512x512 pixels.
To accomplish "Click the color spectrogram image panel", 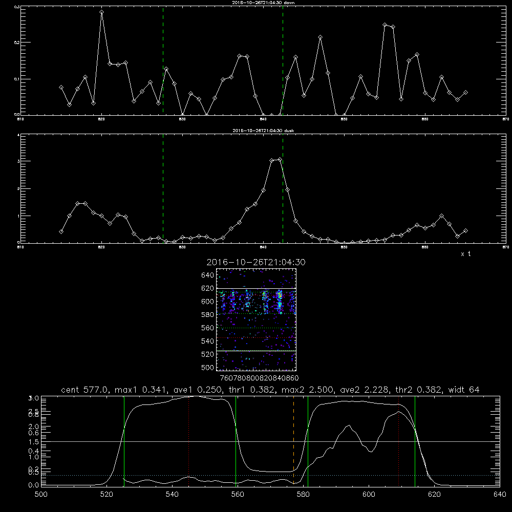I will coord(256,319).
